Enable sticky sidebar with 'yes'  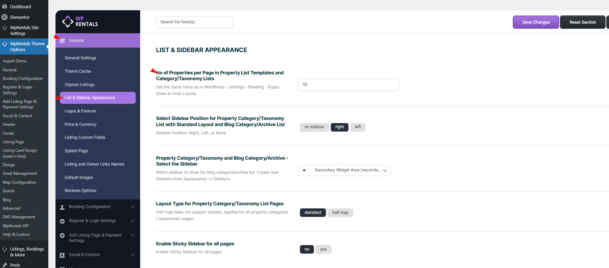pyautogui.click(x=323, y=249)
